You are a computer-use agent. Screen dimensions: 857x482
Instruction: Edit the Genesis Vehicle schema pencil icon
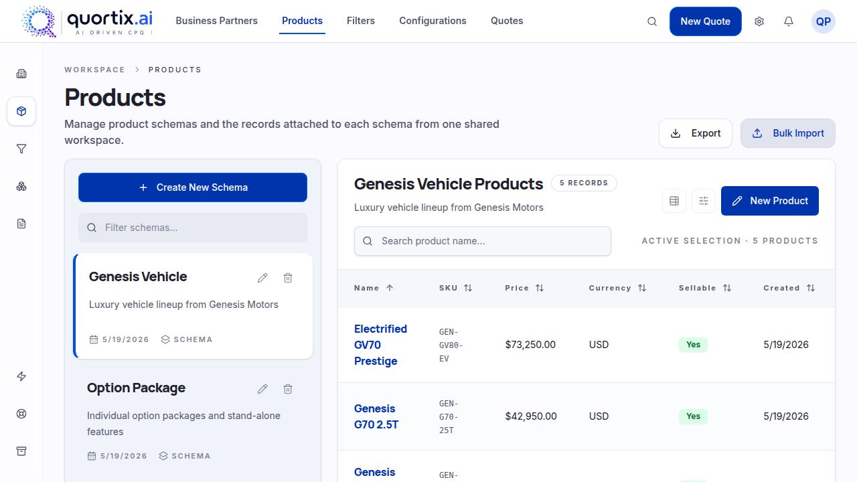(x=262, y=278)
